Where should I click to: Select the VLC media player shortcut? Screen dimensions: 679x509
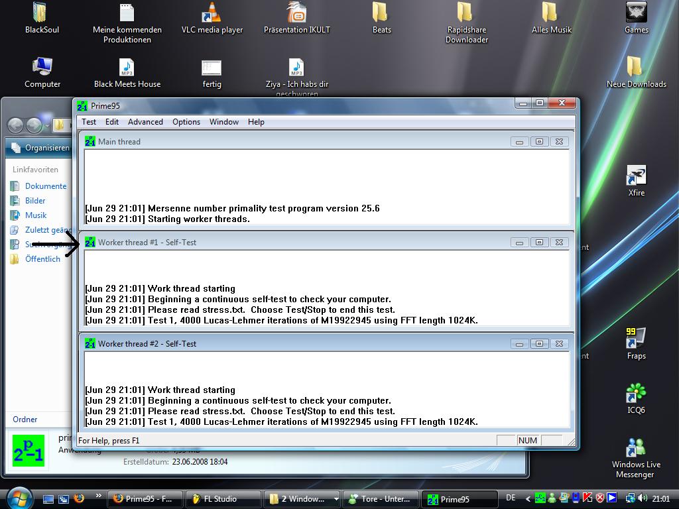click(212, 18)
